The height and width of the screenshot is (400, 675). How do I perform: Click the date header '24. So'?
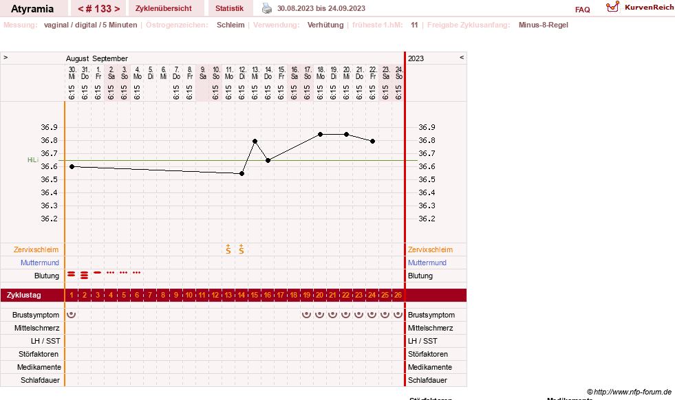pos(399,73)
